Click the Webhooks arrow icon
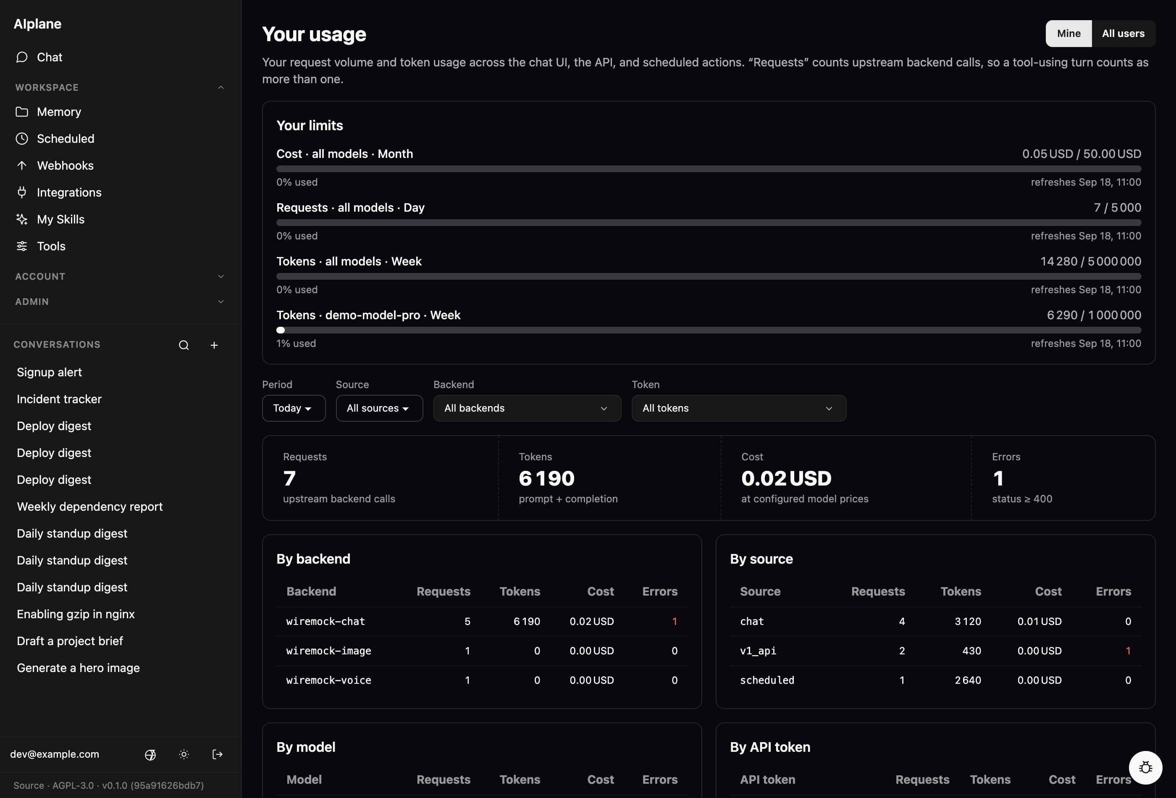This screenshot has height=798, width=1176. [22, 165]
